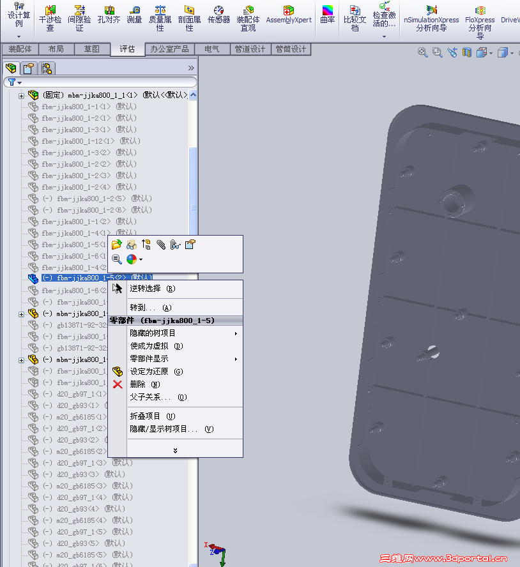Open 质量属性 mass properties
Screen dimensions: 520x567
coord(160,18)
